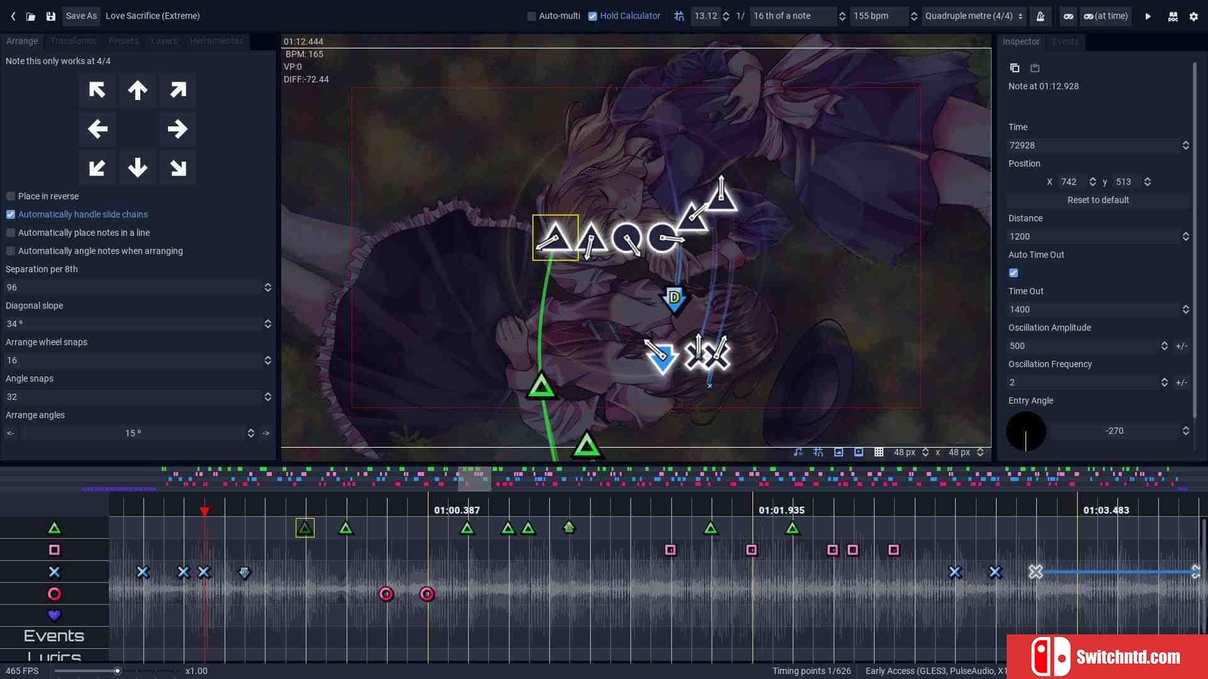The height and width of the screenshot is (679, 1208).
Task: Adjust the '16 th of a note' stepper
Action: 842,16
